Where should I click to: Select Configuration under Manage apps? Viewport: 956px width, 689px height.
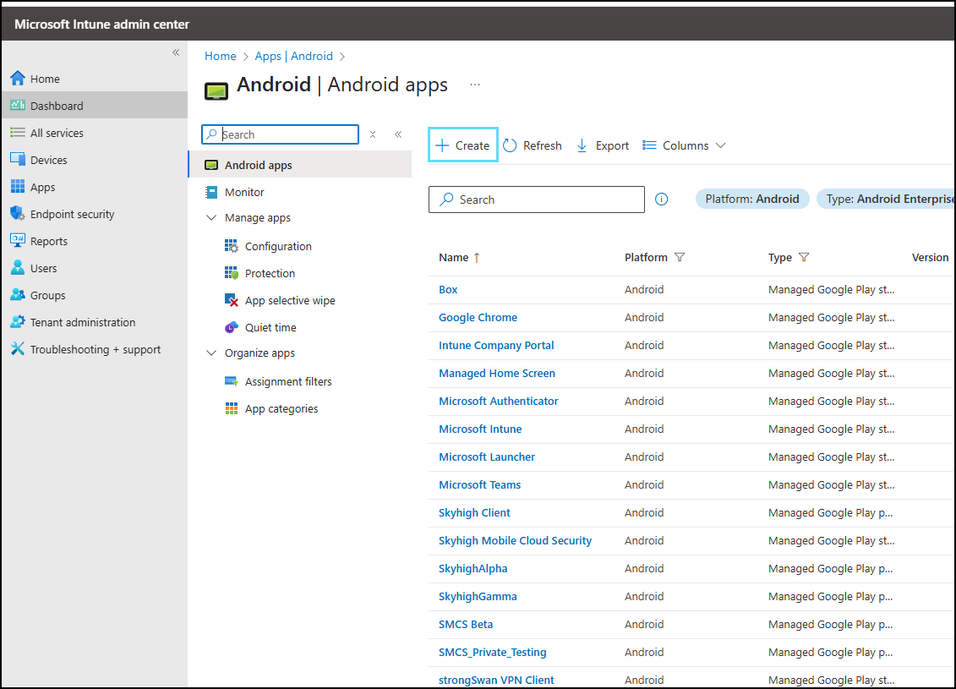coord(278,246)
